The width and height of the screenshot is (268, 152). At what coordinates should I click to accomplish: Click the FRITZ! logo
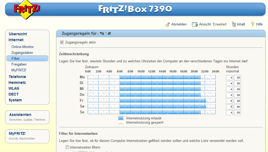[x=27, y=9]
